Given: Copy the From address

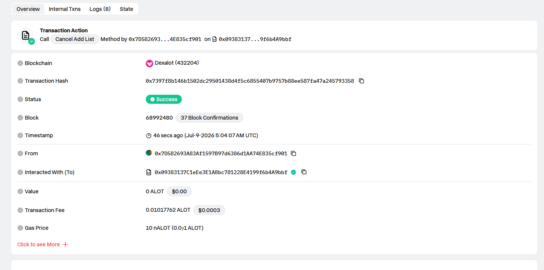Looking at the screenshot, I should pyautogui.click(x=294, y=153).
